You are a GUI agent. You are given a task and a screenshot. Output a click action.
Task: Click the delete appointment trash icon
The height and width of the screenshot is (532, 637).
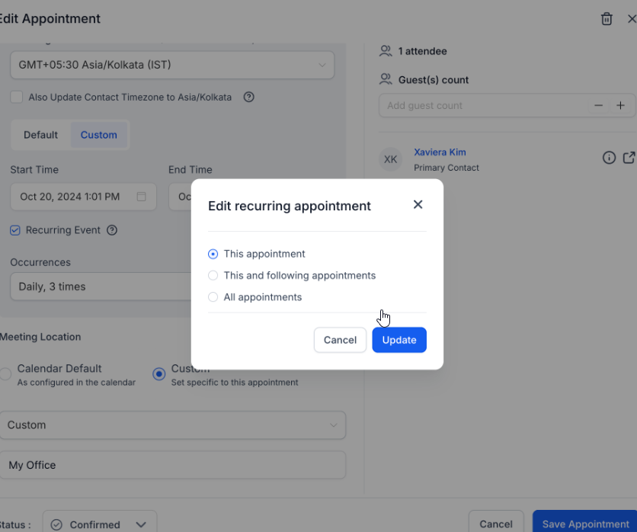pyautogui.click(x=607, y=19)
